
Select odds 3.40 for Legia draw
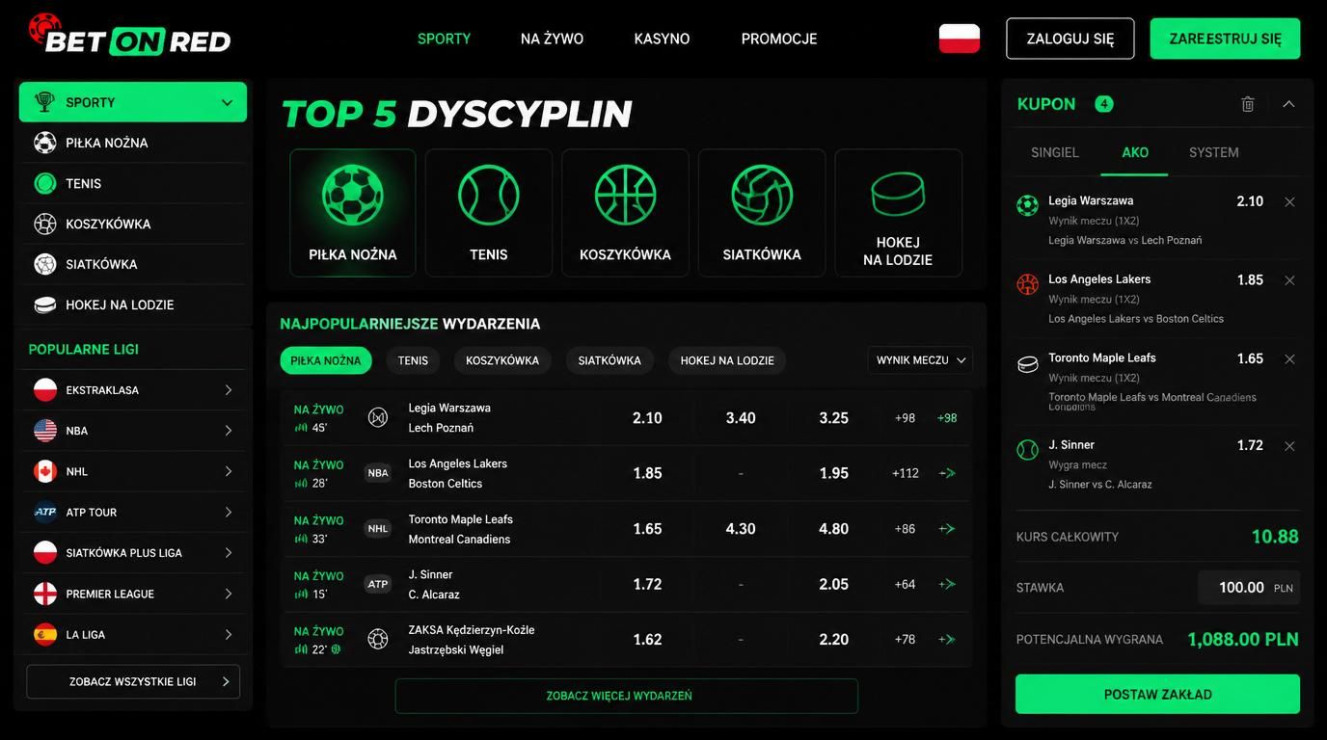coord(741,418)
